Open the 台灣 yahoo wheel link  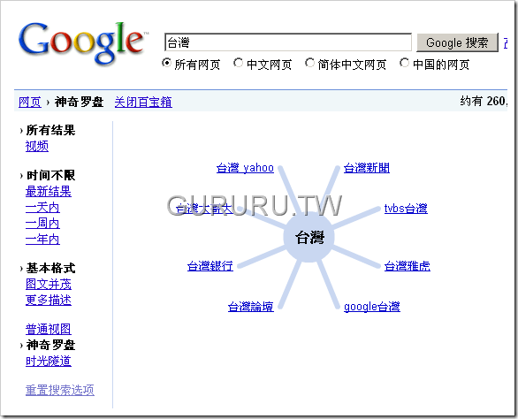pos(245,168)
